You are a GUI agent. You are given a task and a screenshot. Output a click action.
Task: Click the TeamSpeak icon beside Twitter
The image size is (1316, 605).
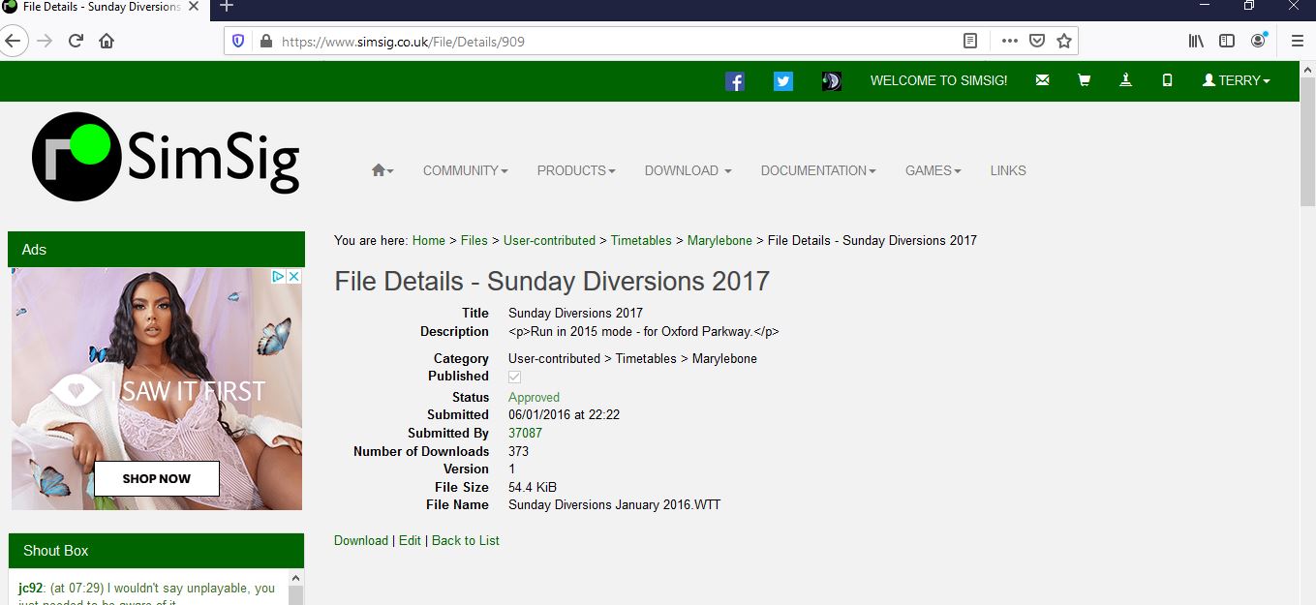point(832,81)
